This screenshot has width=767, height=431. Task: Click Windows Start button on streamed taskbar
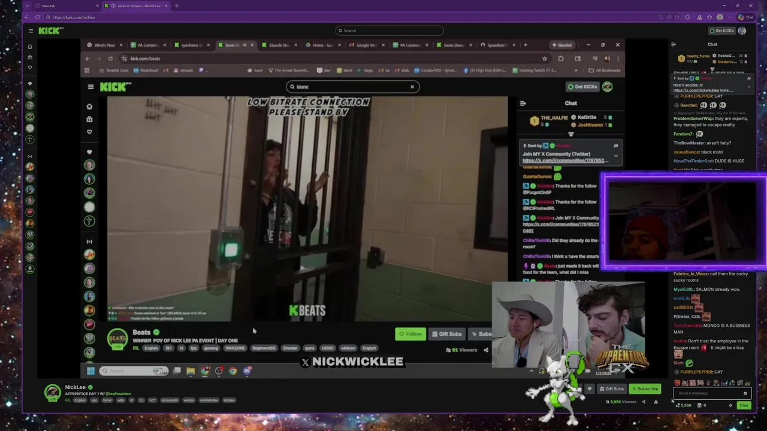(x=90, y=371)
